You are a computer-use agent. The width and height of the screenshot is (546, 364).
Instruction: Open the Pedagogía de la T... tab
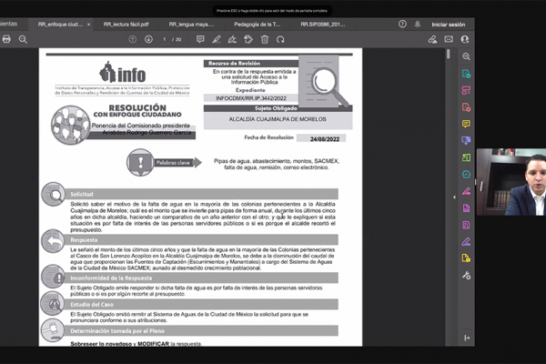pyautogui.click(x=257, y=25)
